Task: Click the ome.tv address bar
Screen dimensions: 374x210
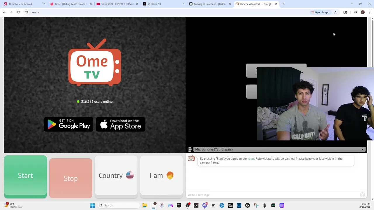Action: click(167, 12)
